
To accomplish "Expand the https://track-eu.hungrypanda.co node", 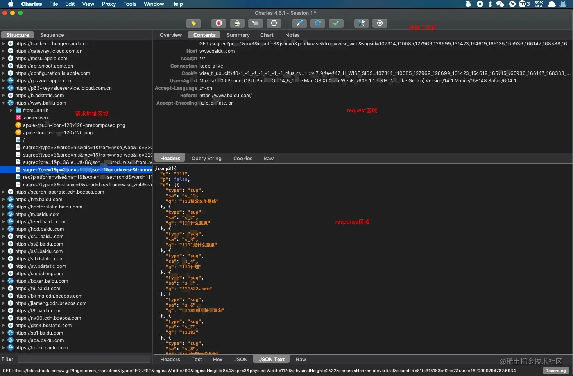I will (x=4, y=43).
